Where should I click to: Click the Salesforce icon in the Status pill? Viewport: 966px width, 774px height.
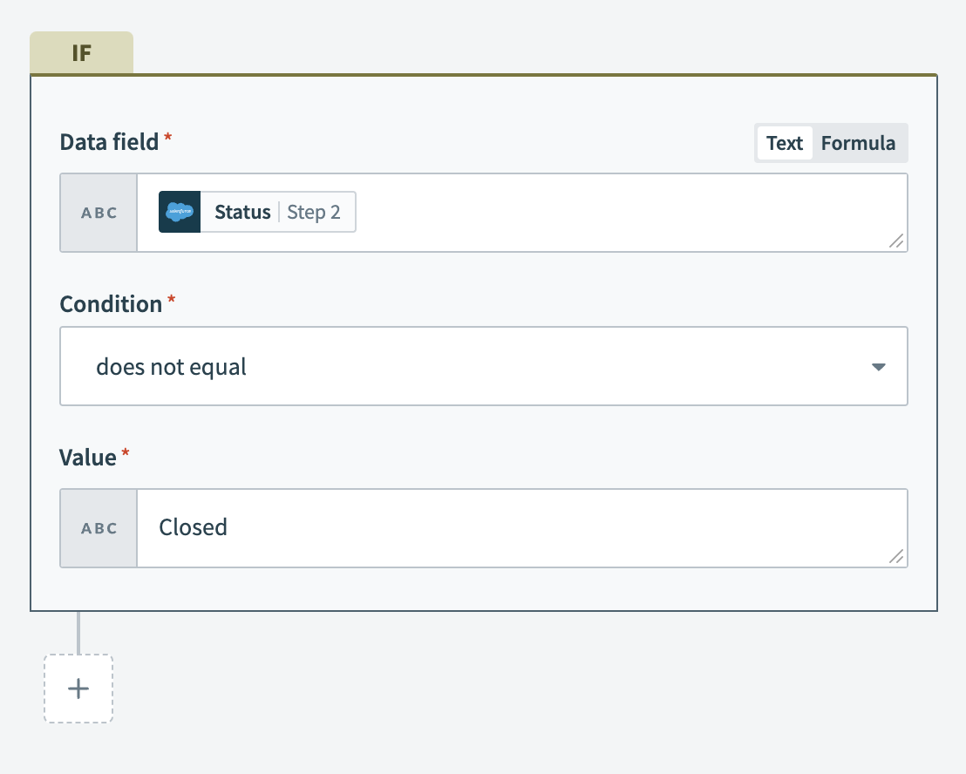click(x=180, y=212)
